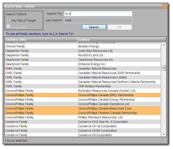
Task: Click the Families (290) column header
Action: coord(41,40)
